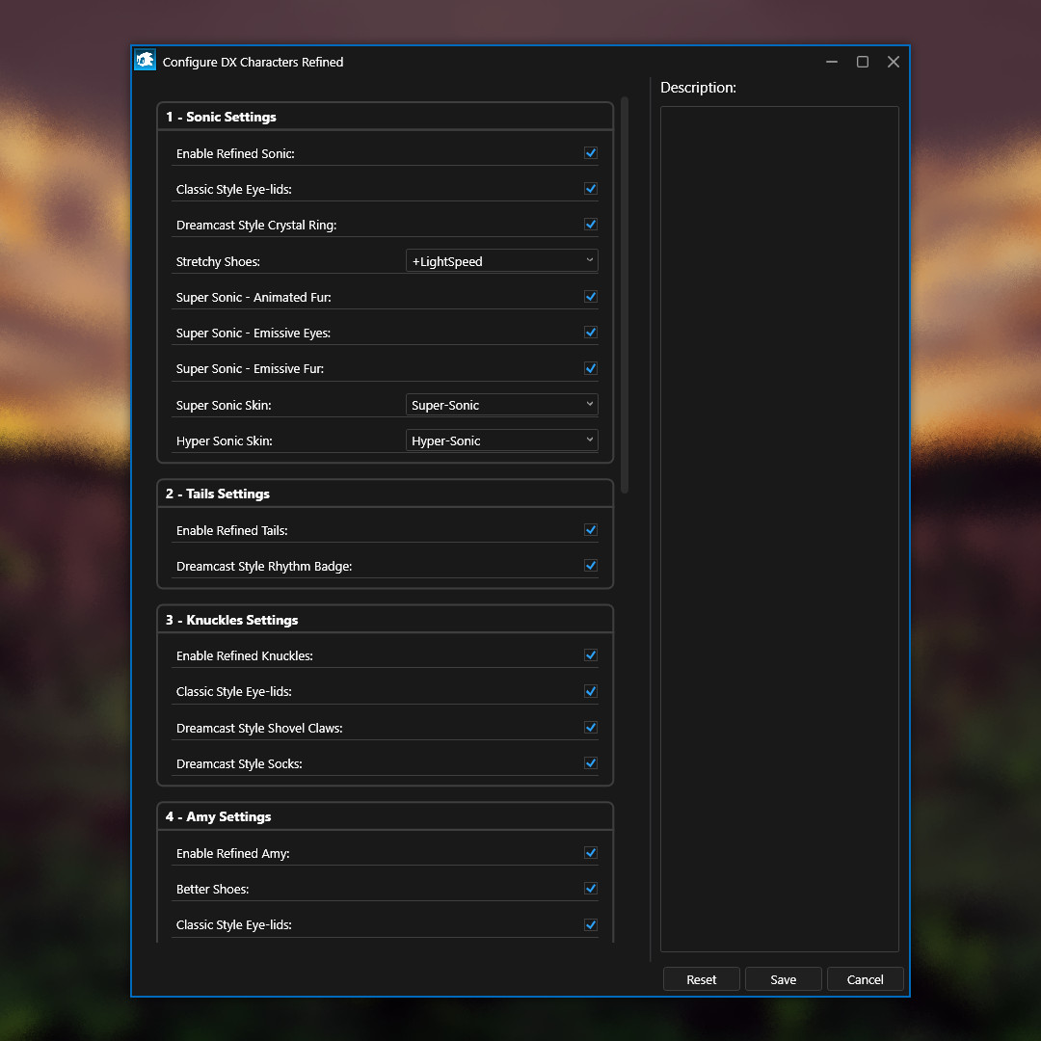1041x1041 pixels.
Task: Disable Dreamcast Style Crystal Ring
Action: 590,224
